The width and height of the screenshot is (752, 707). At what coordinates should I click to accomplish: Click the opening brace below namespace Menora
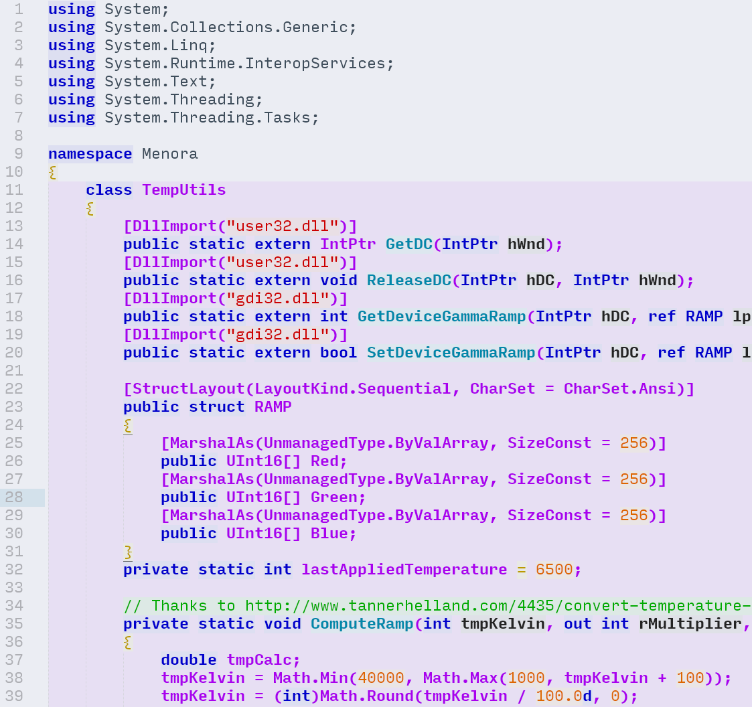click(52, 172)
